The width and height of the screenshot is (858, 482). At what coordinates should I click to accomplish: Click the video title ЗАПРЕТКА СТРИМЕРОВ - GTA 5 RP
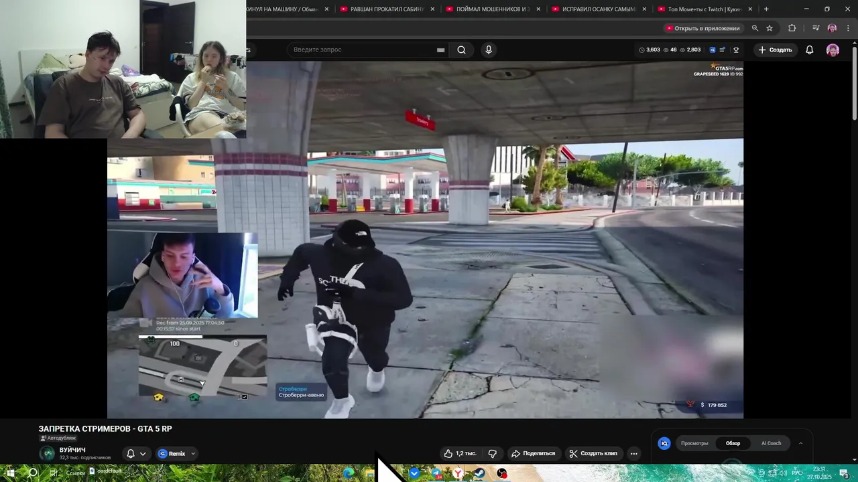click(x=105, y=428)
